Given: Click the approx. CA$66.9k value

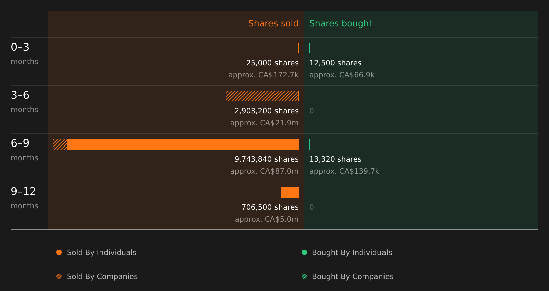Looking at the screenshot, I should (x=342, y=75).
